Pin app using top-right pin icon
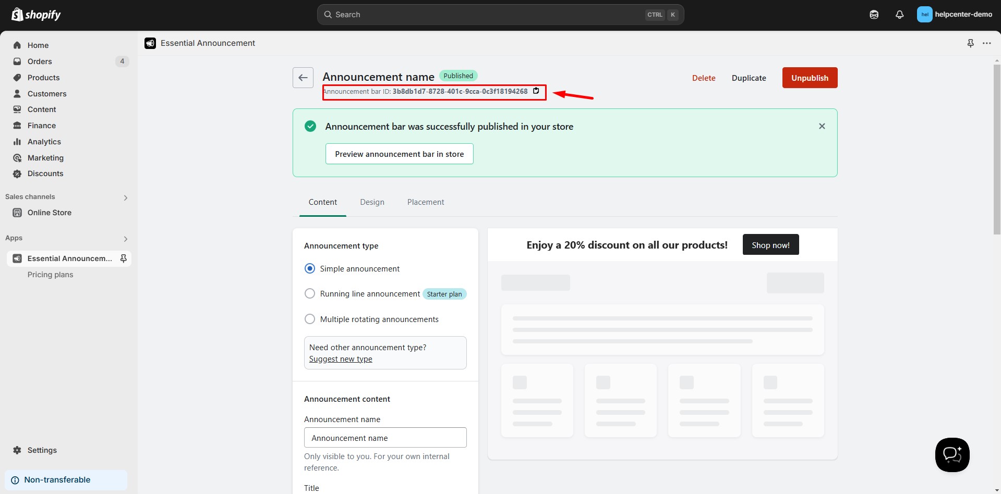Image resolution: width=1001 pixels, height=494 pixels. pyautogui.click(x=970, y=43)
